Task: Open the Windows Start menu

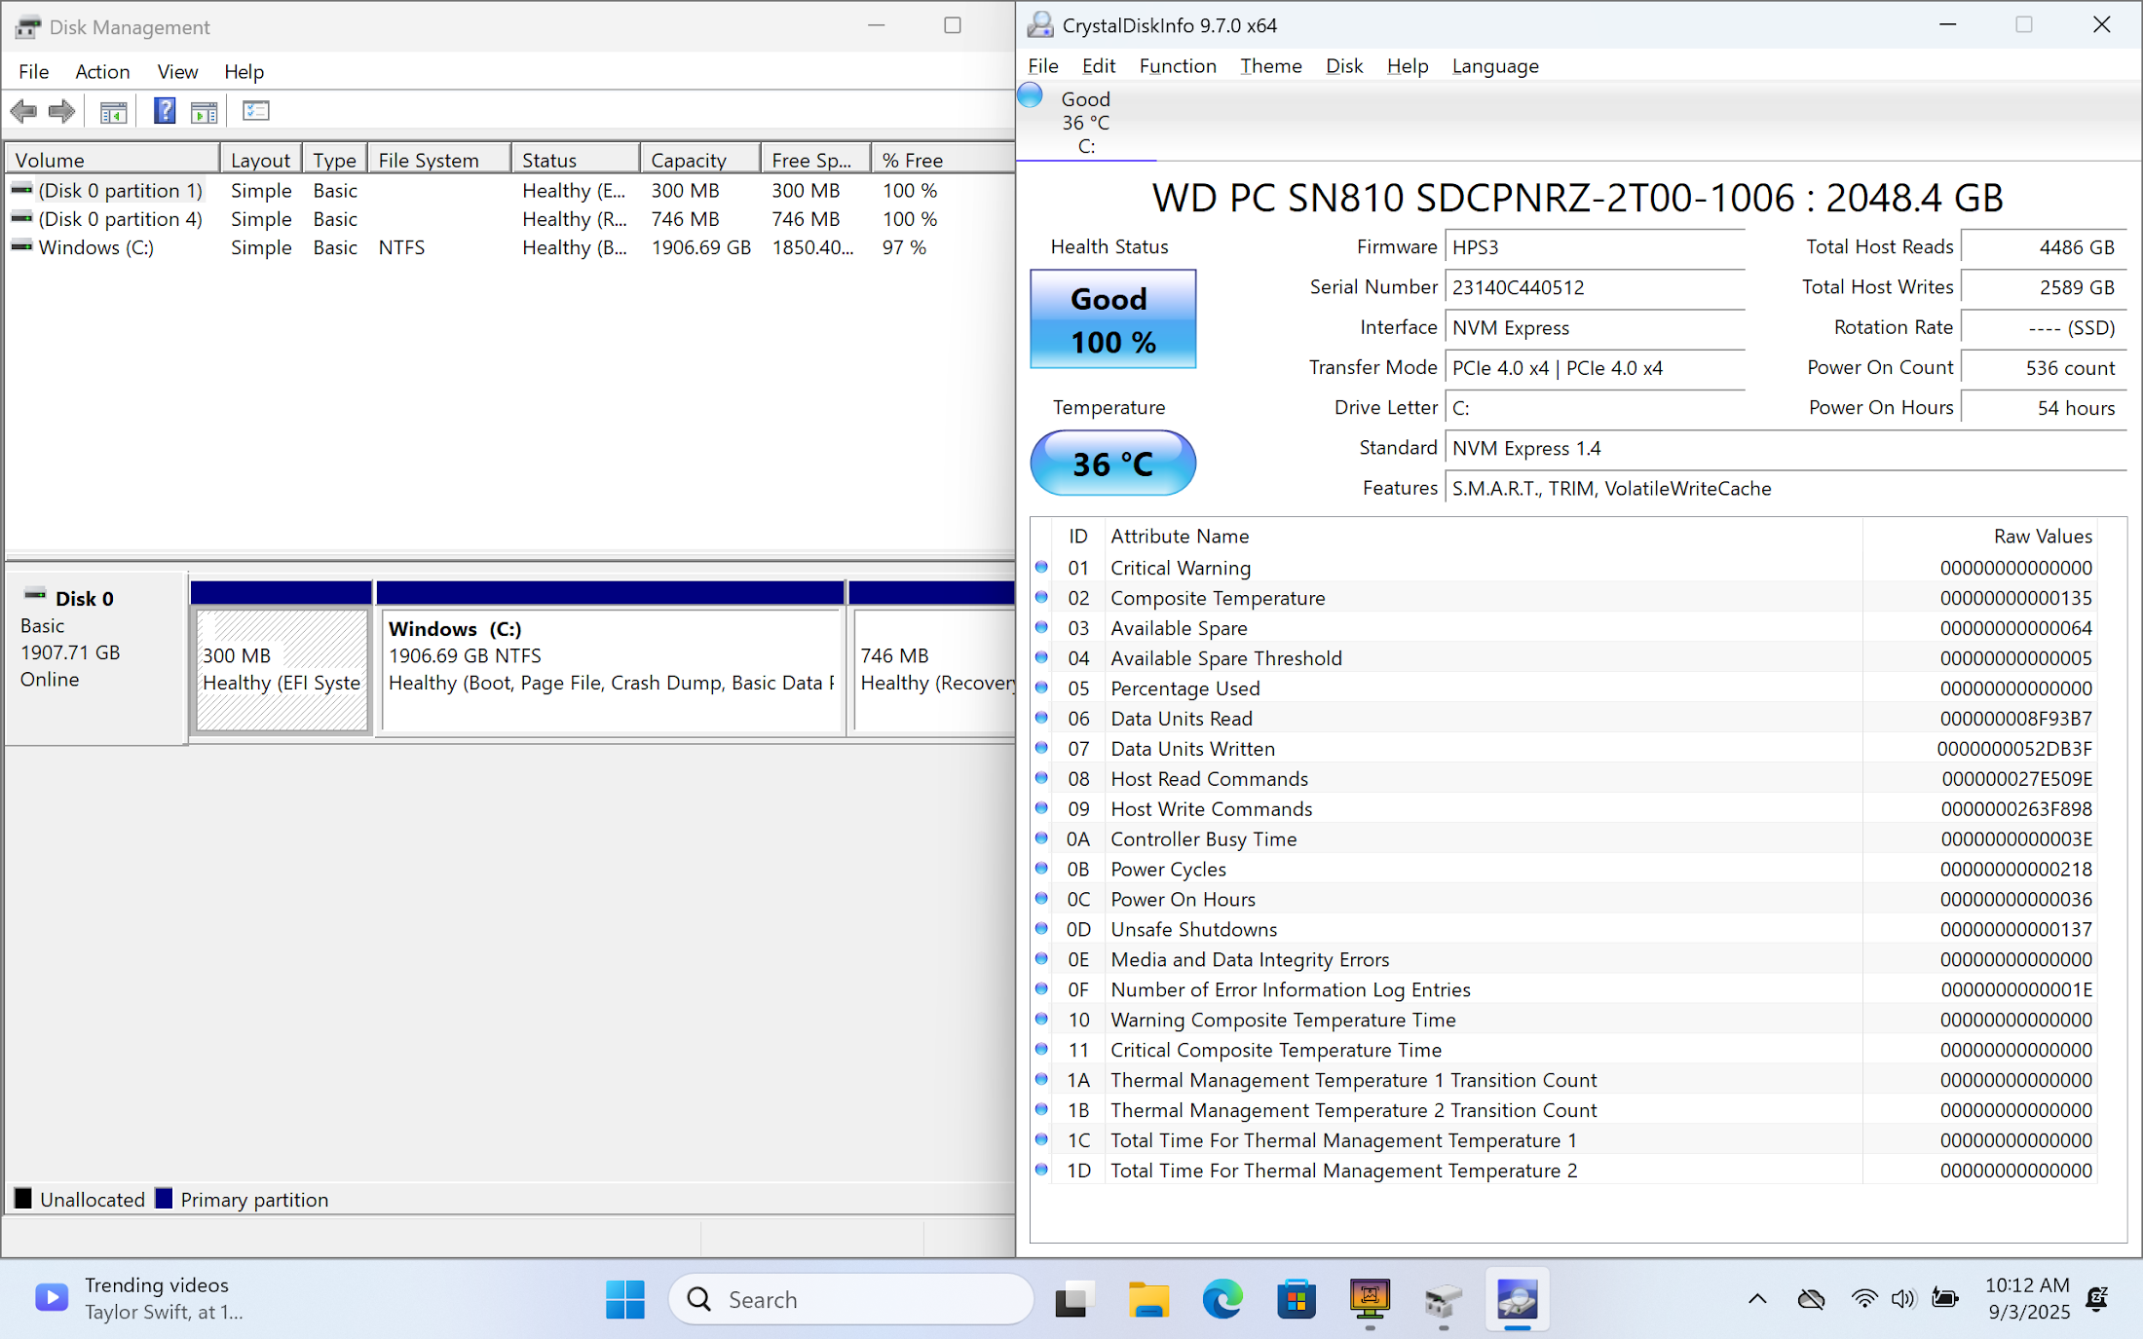Action: [624, 1299]
